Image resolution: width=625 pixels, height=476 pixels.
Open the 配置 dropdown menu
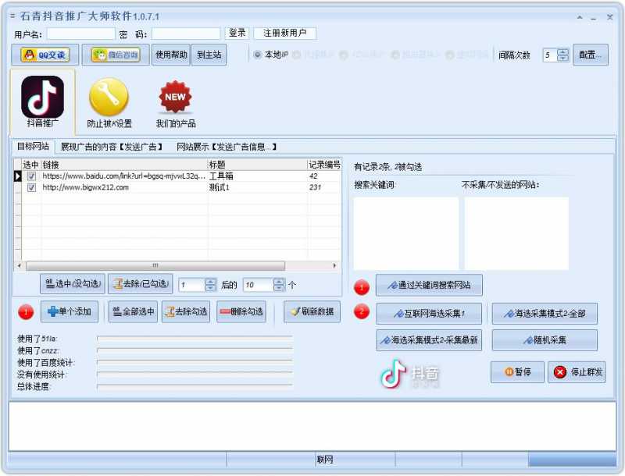[x=591, y=55]
